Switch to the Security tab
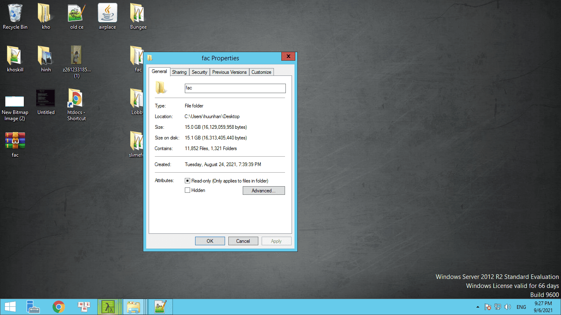 pos(199,72)
